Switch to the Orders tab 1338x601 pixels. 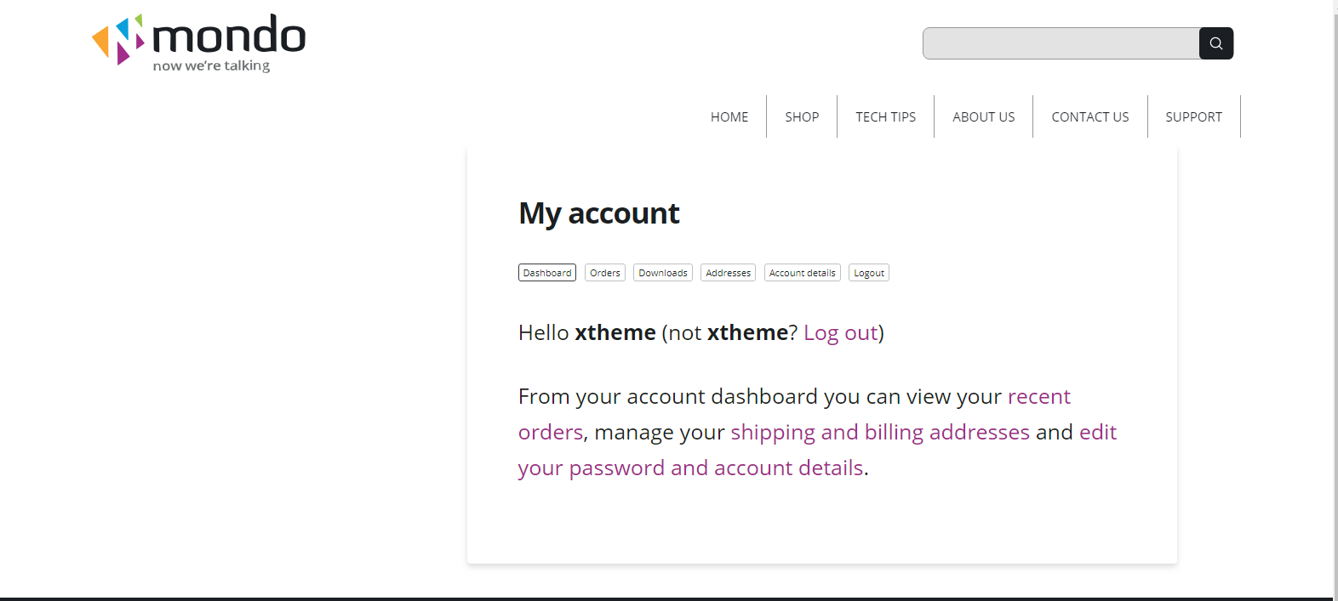pyautogui.click(x=605, y=273)
